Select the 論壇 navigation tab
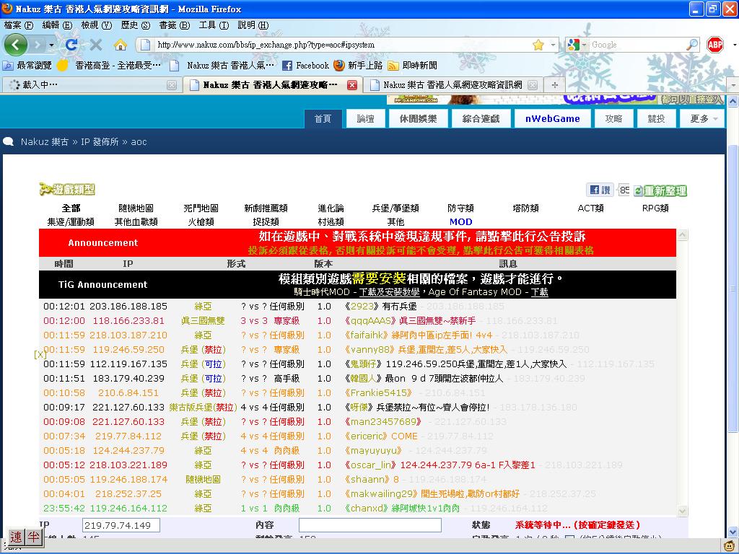Image resolution: width=739 pixels, height=554 pixels. [x=365, y=119]
